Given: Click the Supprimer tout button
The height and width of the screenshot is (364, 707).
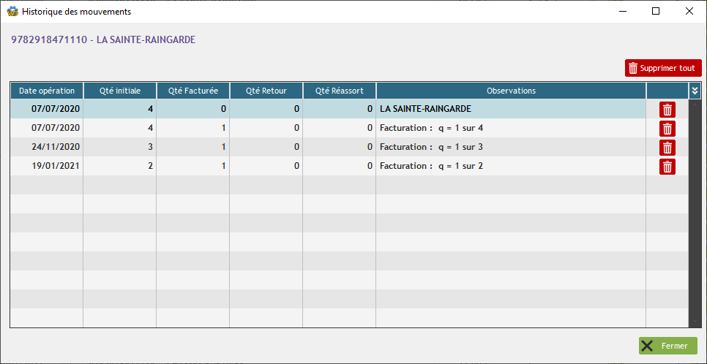Looking at the screenshot, I should (663, 68).
